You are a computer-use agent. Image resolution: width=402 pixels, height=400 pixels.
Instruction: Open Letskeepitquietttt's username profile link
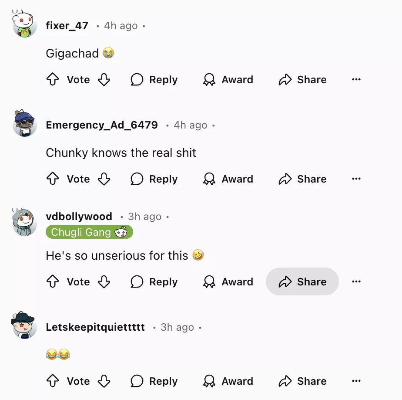coord(95,327)
